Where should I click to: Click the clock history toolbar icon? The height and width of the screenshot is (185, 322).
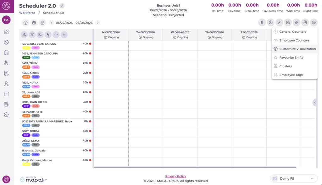(271, 22)
